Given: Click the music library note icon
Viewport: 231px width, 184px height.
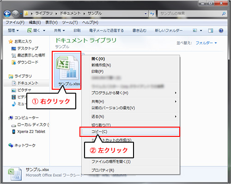Looking at the screenshot, I should 14,104.
